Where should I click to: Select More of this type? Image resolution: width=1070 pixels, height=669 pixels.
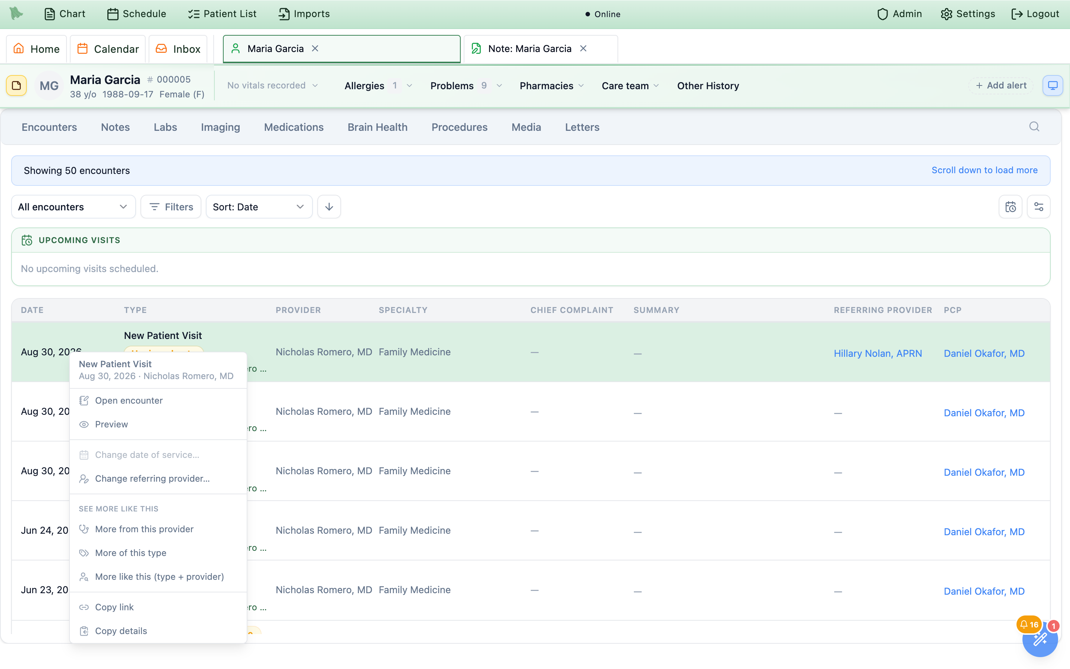(x=158, y=553)
